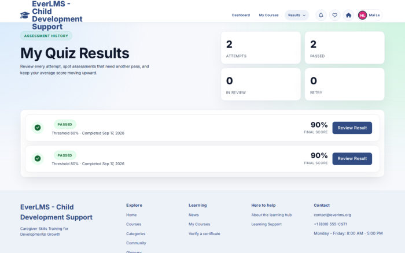Click the footer EverLMS Child Development Support title
Viewport: 405px width, 253px height.
pos(56,212)
